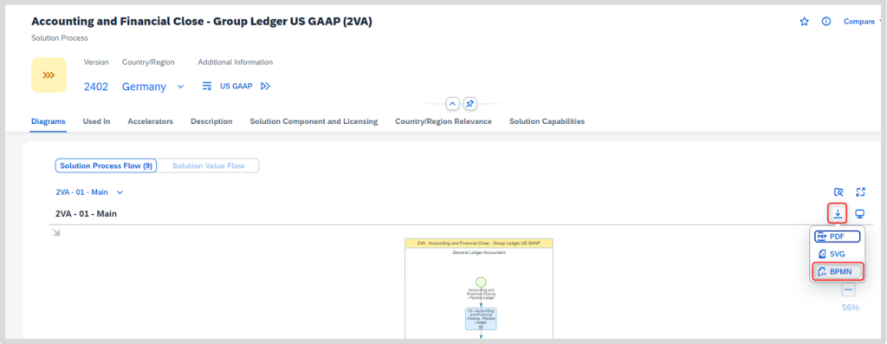The image size is (887, 344).
Task: Switch to the Diagrams tab
Action: 49,121
